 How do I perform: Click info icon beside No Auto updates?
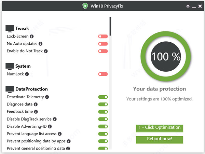tap(40, 44)
